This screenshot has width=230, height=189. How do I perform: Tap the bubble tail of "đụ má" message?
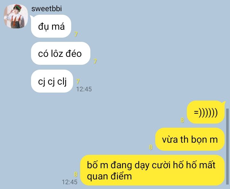tap(31, 17)
